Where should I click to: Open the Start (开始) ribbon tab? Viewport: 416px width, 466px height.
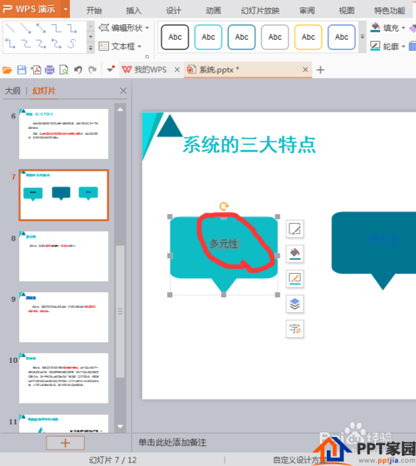94,11
